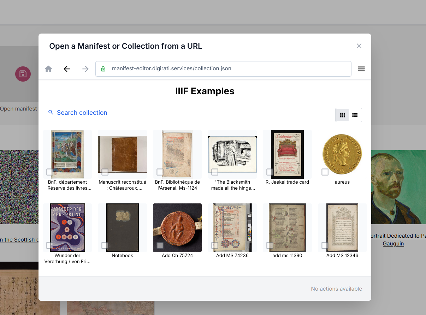The width and height of the screenshot is (426, 315).
Task: Click the No actions available text
Action: tap(336, 289)
